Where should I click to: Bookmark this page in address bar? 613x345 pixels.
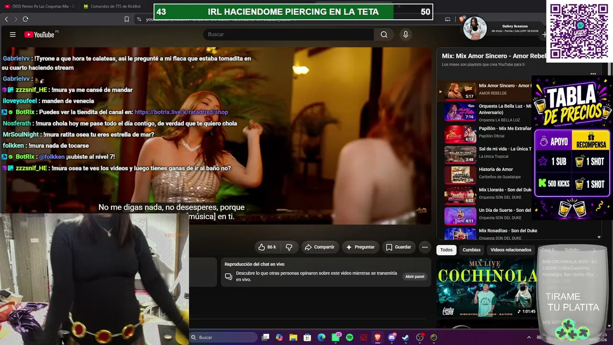pyautogui.click(x=126, y=19)
